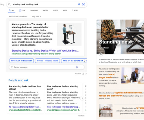
Task: Click Bing logo text at top left
Action: tap(2, 4)
